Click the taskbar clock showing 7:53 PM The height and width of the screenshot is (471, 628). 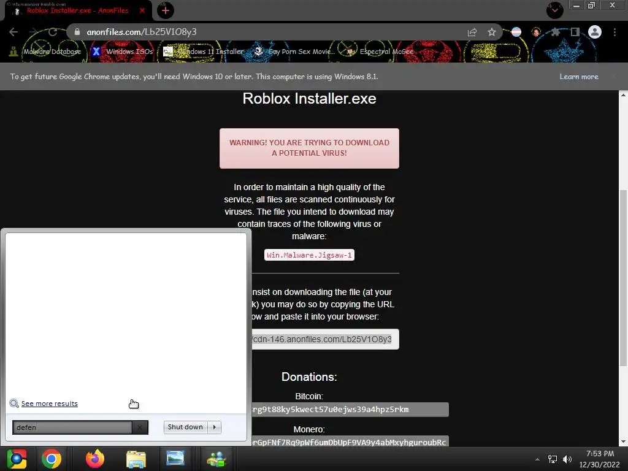tap(600, 459)
